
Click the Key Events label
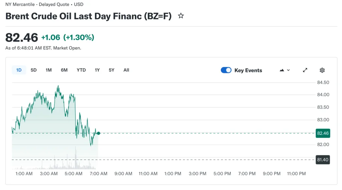248,70
